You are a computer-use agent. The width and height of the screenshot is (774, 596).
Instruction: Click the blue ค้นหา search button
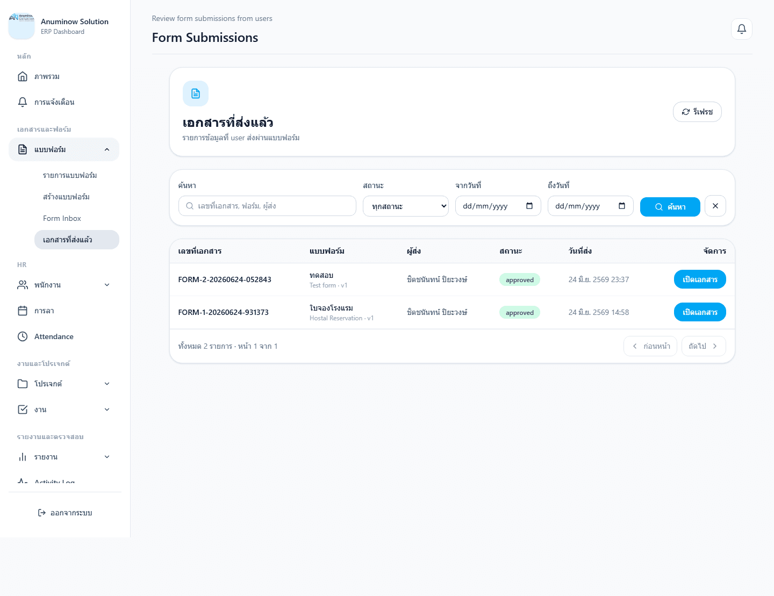tap(670, 207)
